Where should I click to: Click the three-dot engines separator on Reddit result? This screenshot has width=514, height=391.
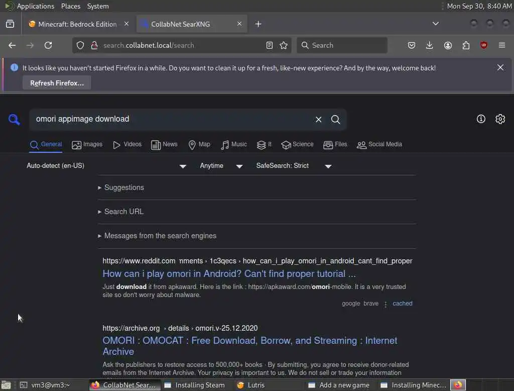(385, 305)
